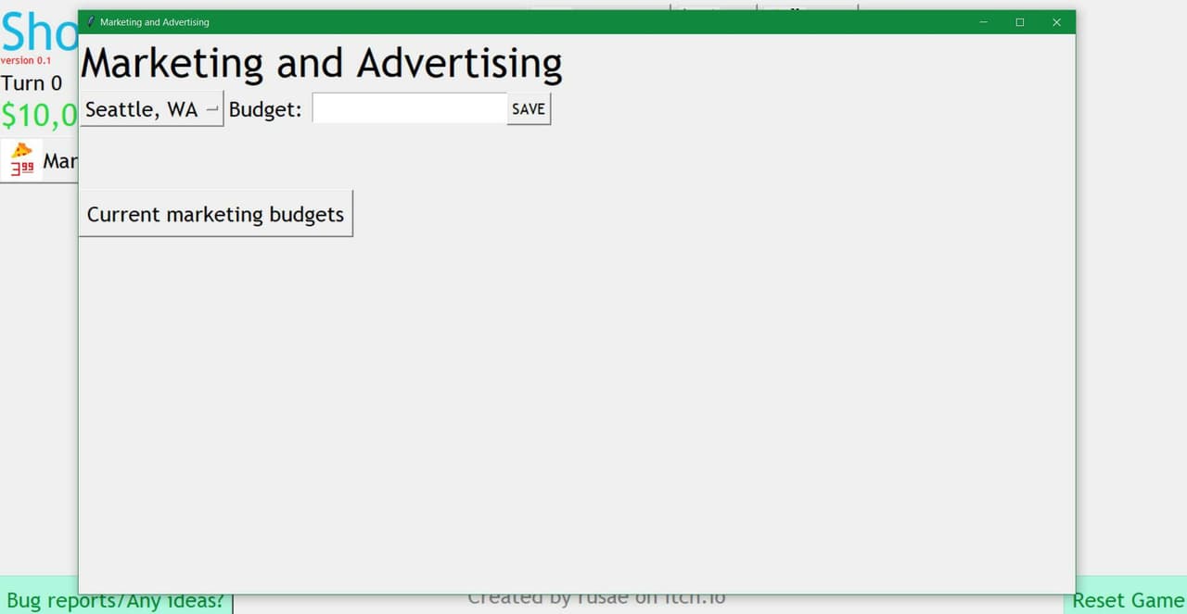Click the feather icon in the title bar

[x=90, y=22]
